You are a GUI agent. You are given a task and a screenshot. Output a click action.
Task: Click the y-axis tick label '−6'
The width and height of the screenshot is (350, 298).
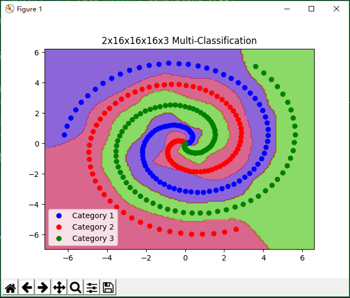34,235
